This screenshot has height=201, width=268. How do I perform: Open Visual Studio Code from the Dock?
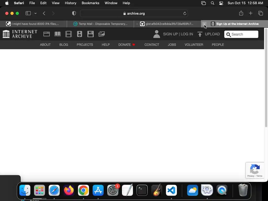click(x=171, y=190)
